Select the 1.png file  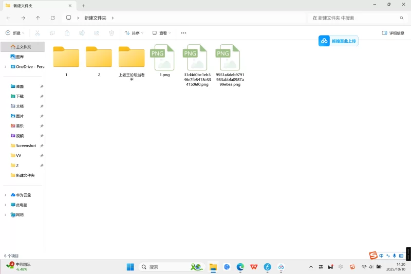coord(164,61)
